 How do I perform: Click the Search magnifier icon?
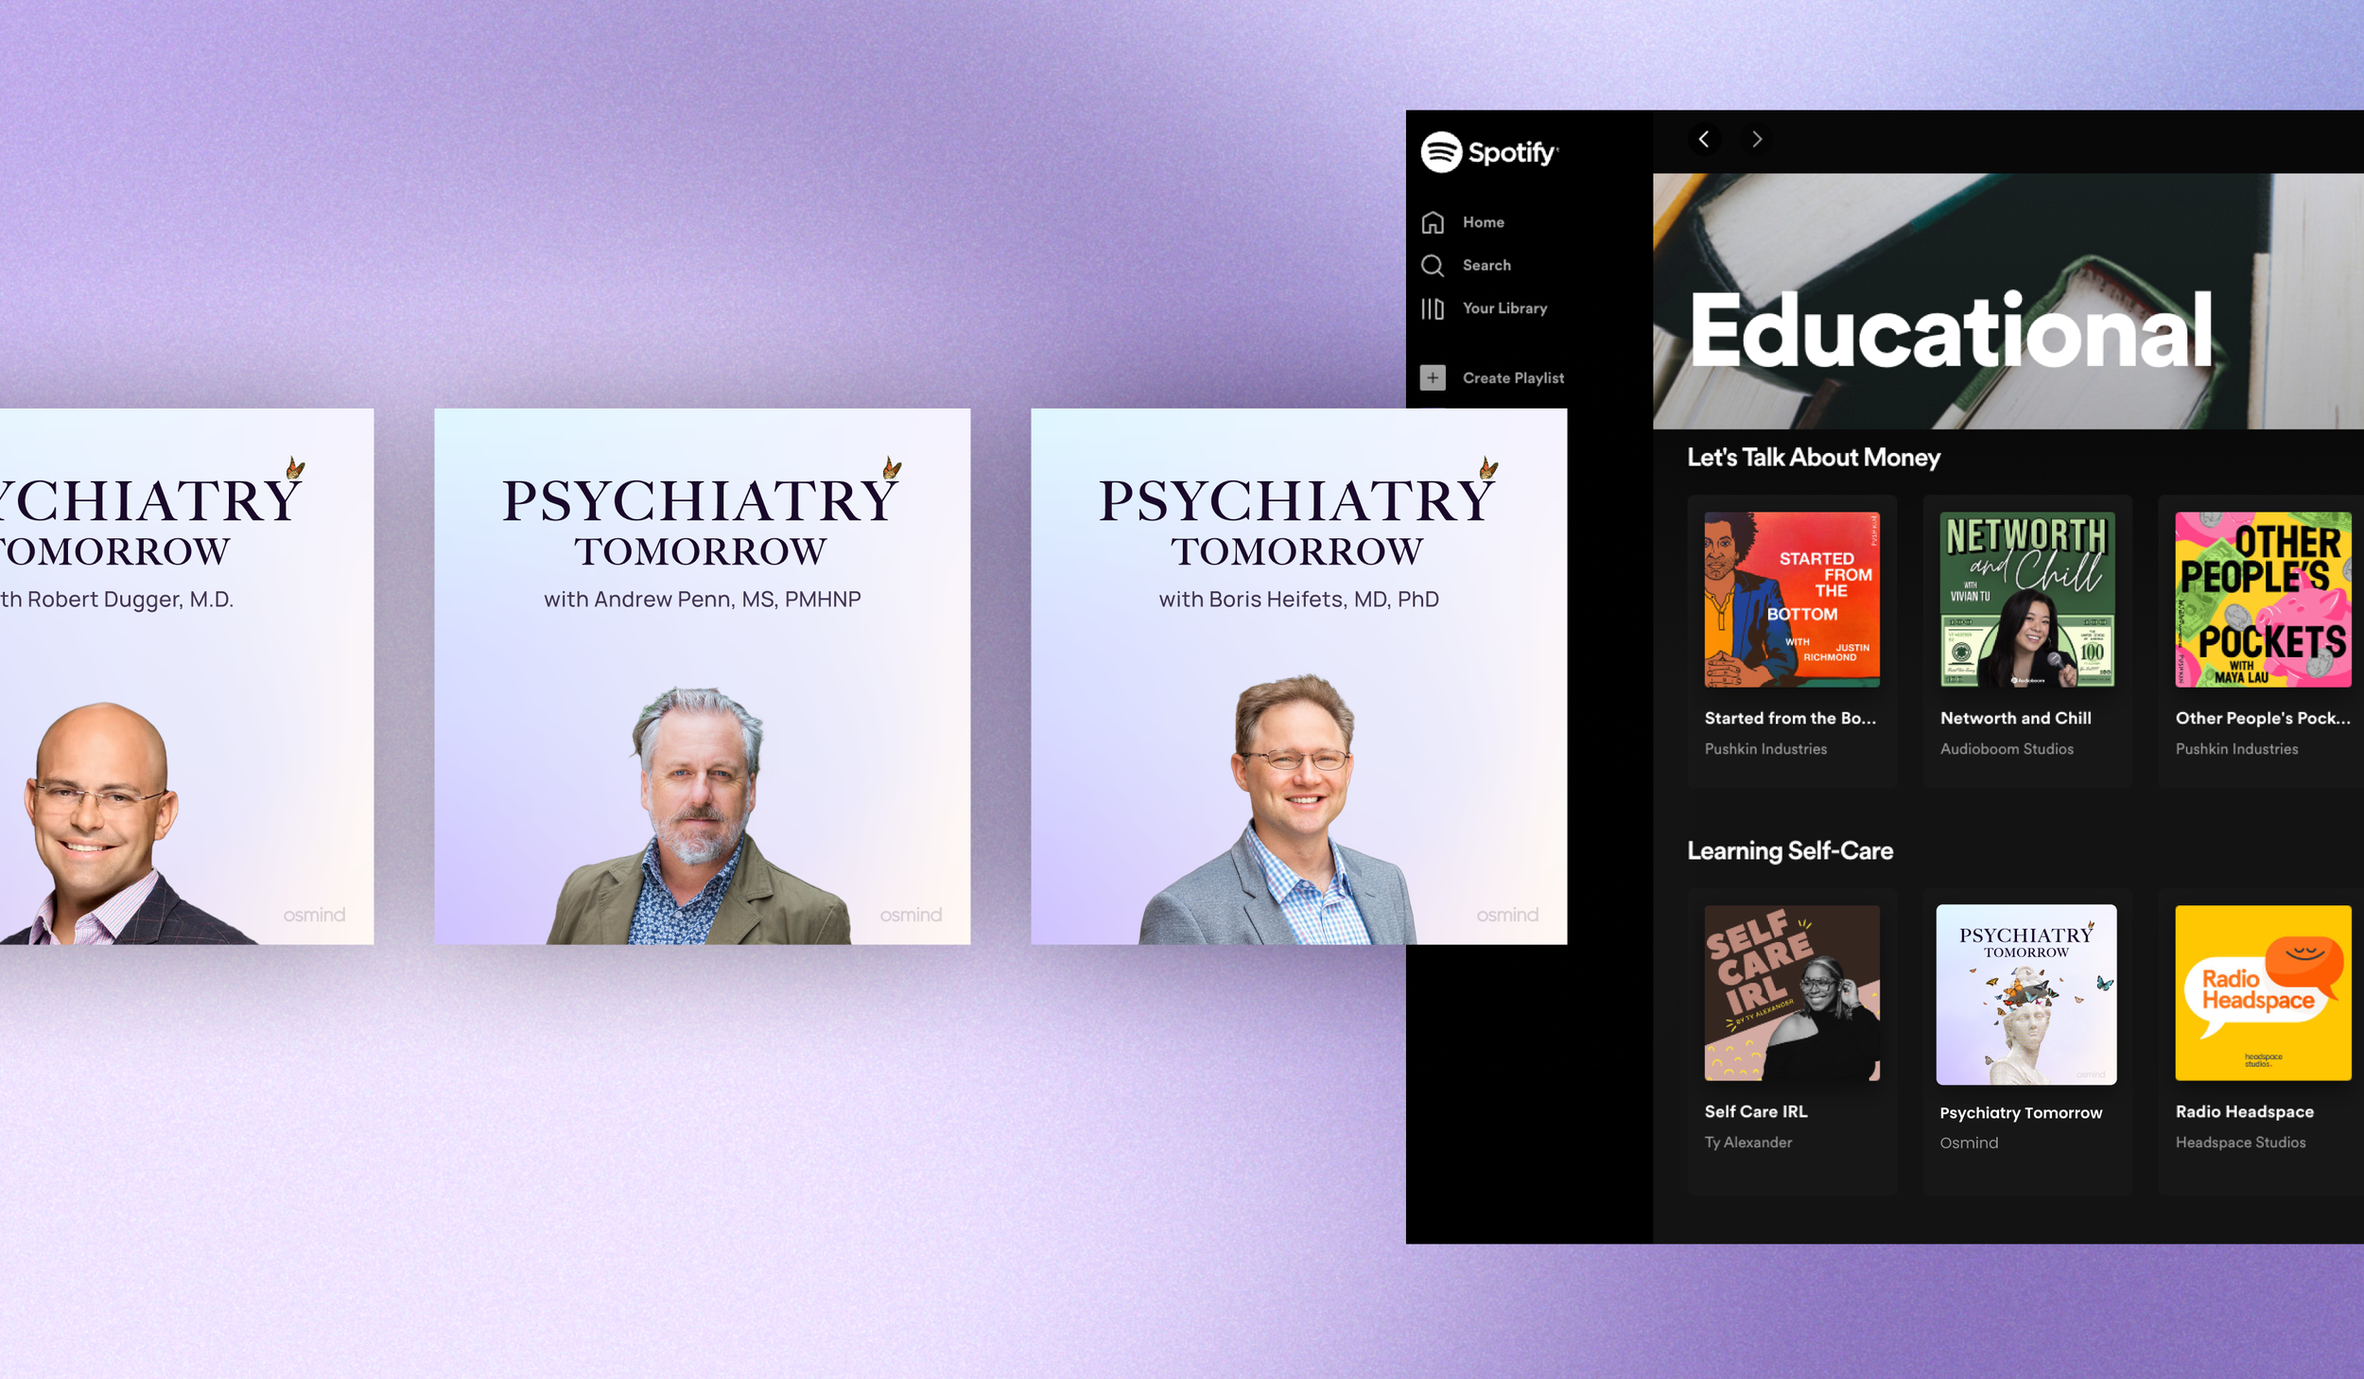pyautogui.click(x=1433, y=266)
